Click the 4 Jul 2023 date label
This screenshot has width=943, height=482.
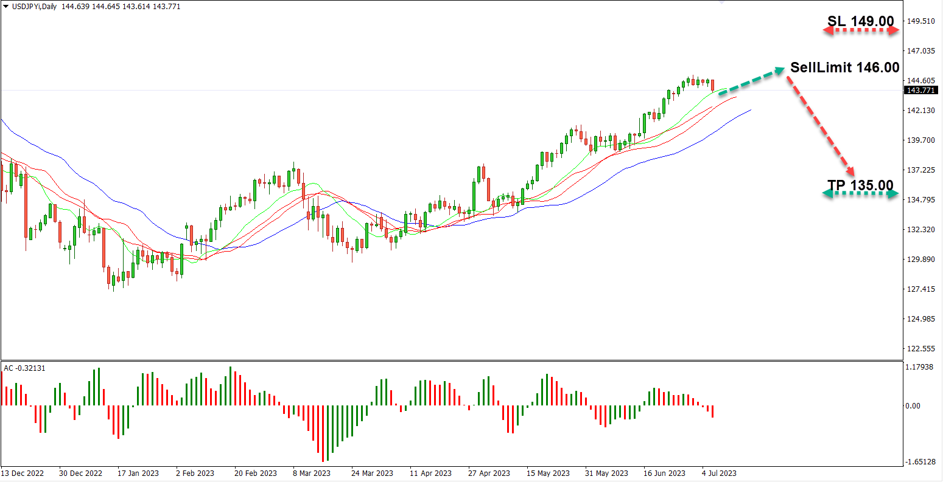click(719, 473)
